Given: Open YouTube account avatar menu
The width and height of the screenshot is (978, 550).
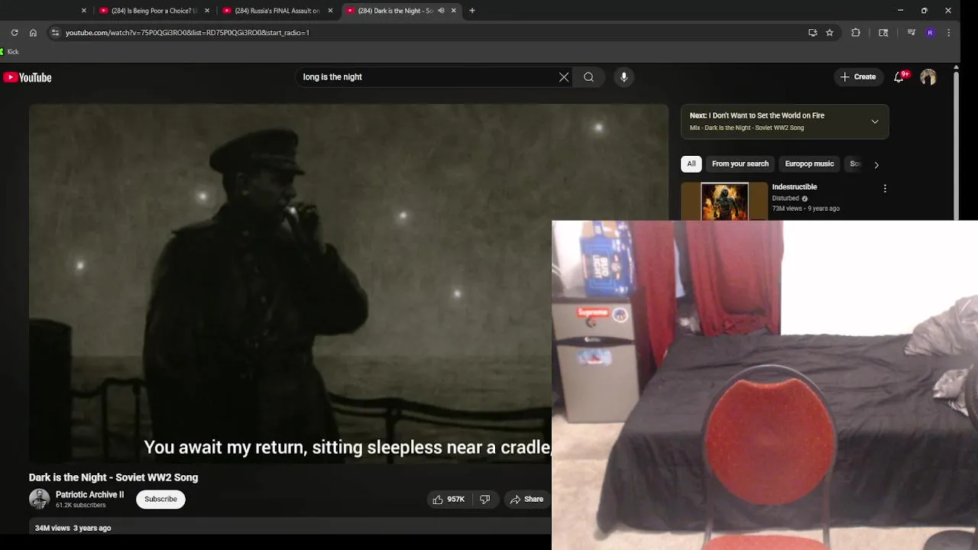Looking at the screenshot, I should coord(928,77).
